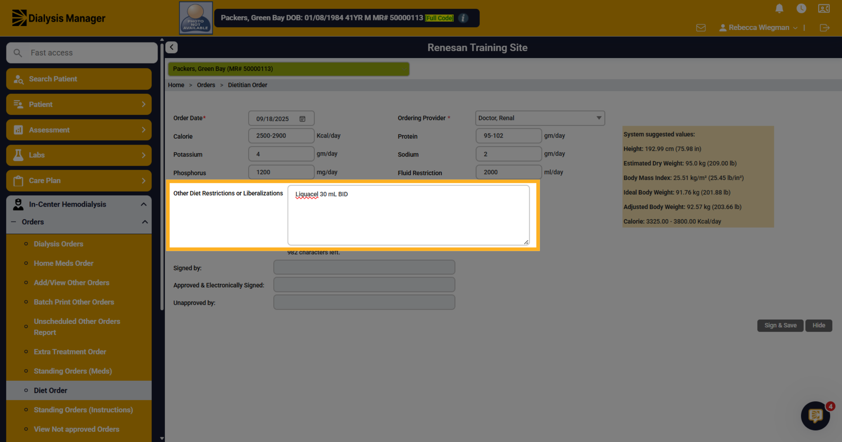Viewport: 842px width, 442px height.
Task: Click the Other Diet Restrictions text area
Action: click(x=408, y=215)
